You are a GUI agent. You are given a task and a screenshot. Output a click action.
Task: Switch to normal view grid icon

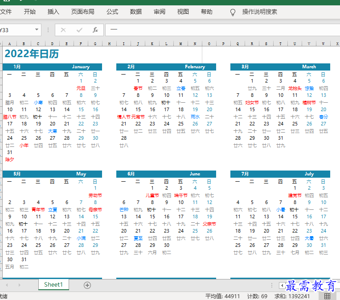(327, 296)
